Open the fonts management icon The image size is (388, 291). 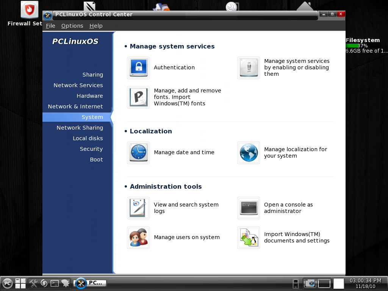pos(138,97)
